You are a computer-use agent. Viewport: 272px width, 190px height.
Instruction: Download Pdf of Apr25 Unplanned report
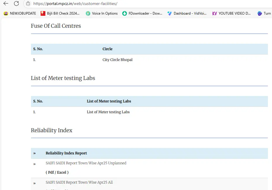click(x=51, y=172)
